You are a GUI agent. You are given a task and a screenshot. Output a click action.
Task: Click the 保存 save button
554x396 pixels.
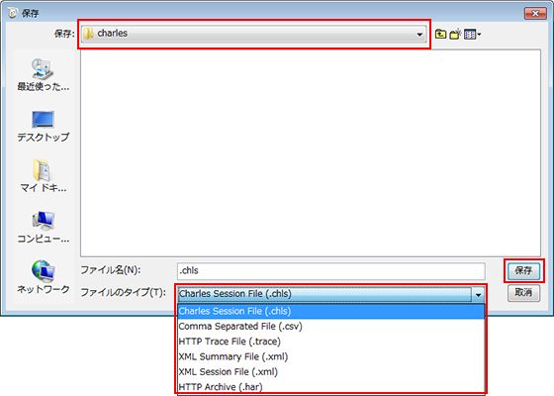(523, 271)
